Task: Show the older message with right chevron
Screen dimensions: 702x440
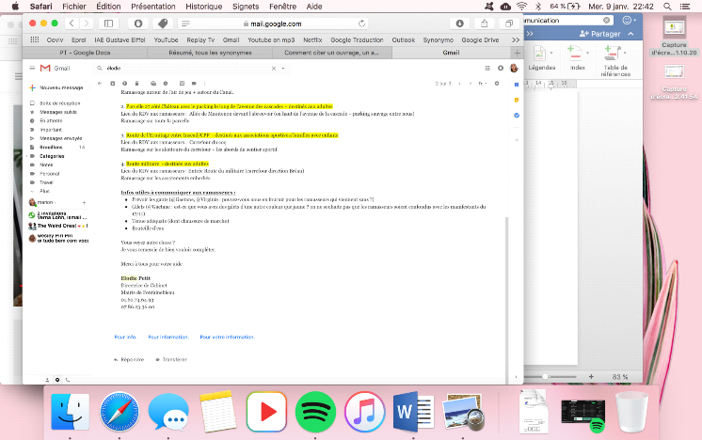Action: click(471, 83)
